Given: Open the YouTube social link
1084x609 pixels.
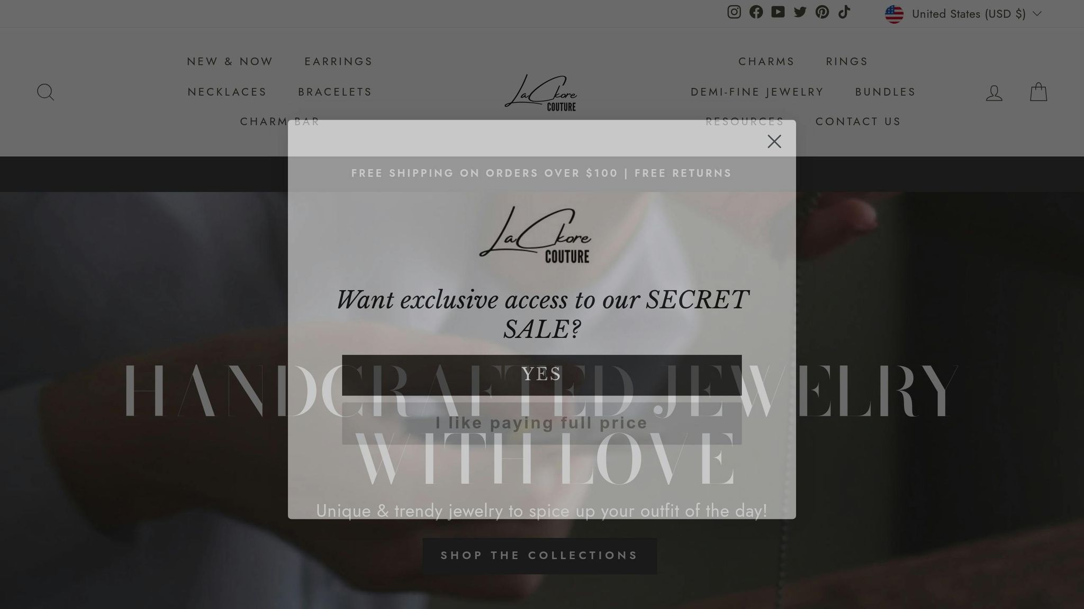Looking at the screenshot, I should click(x=778, y=12).
